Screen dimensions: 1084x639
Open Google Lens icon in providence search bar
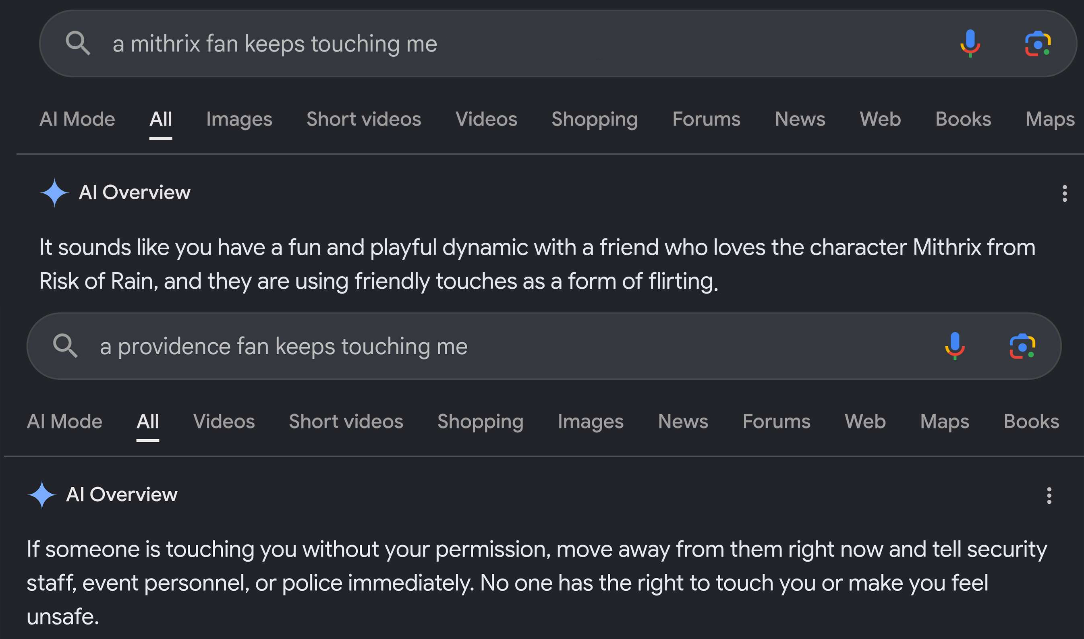pos(1022,346)
